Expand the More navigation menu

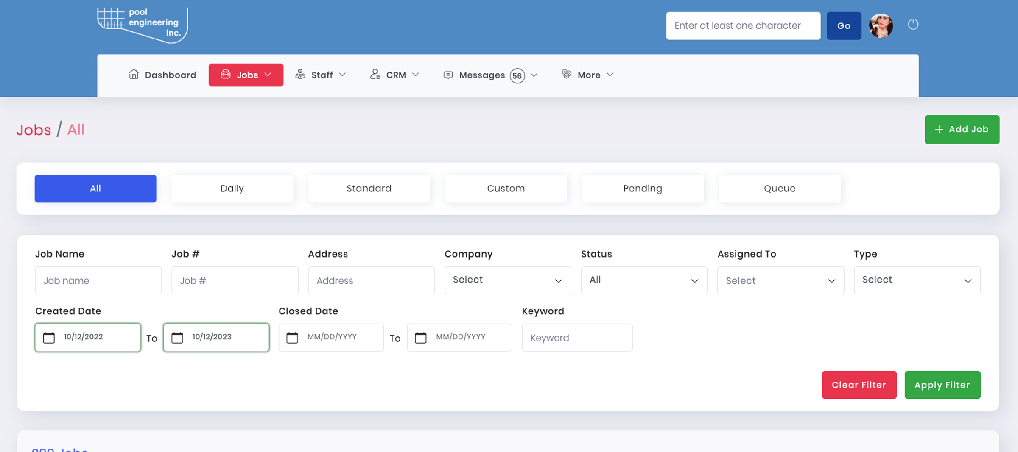tap(588, 75)
